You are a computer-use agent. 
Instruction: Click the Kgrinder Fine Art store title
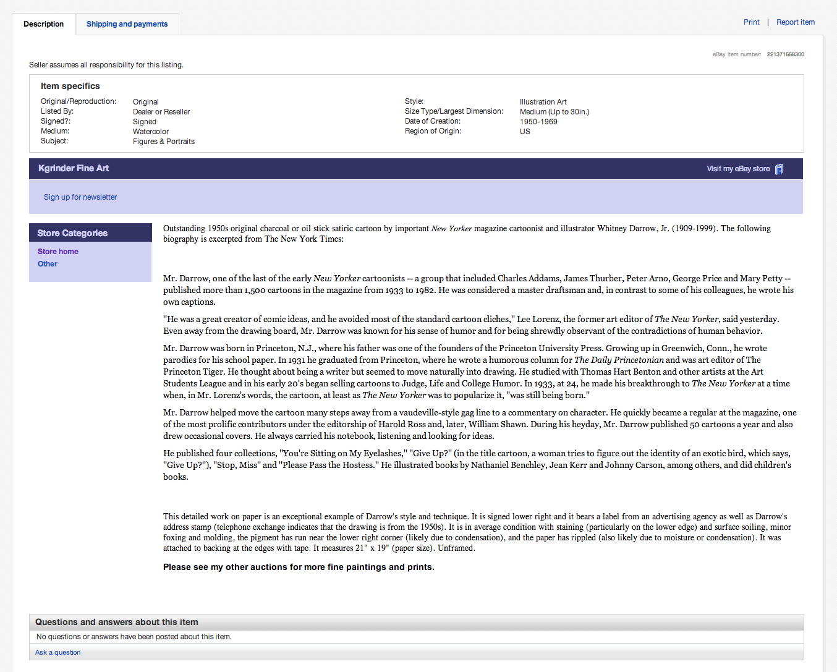tap(74, 168)
